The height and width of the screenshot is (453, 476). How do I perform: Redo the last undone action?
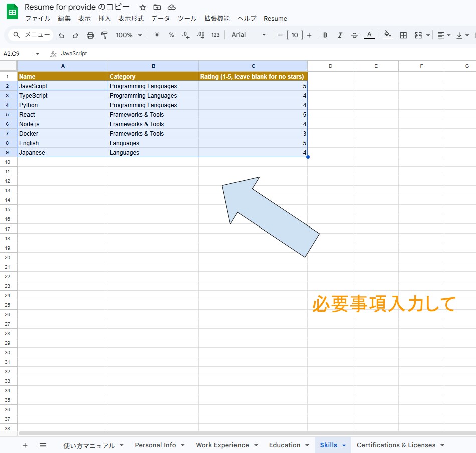click(75, 35)
